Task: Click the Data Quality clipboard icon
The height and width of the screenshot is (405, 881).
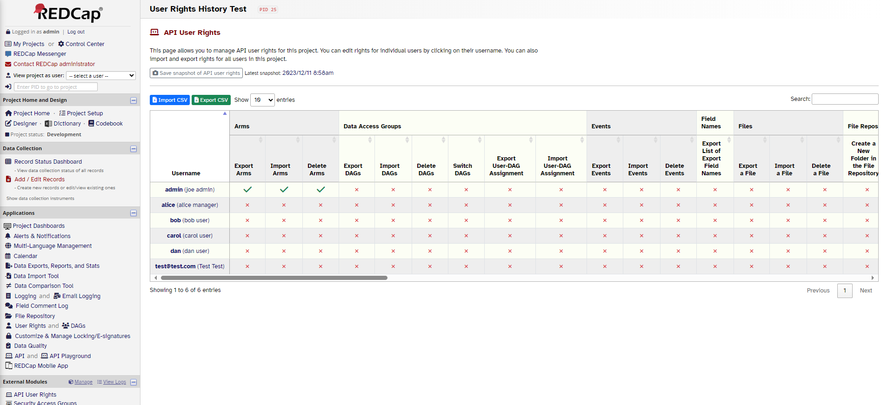Action: tap(8, 346)
